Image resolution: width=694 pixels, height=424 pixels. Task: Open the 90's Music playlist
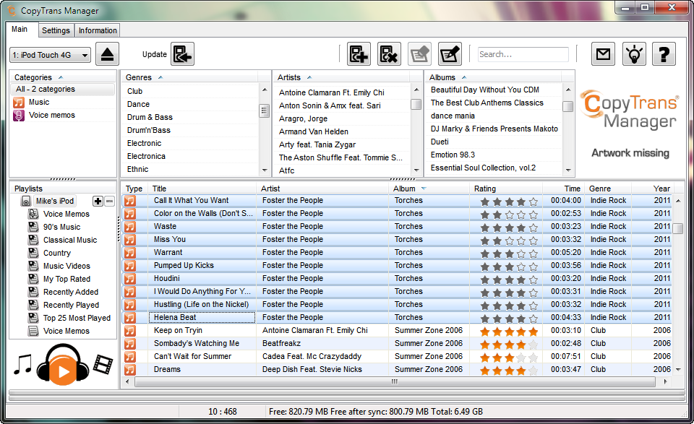[61, 227]
